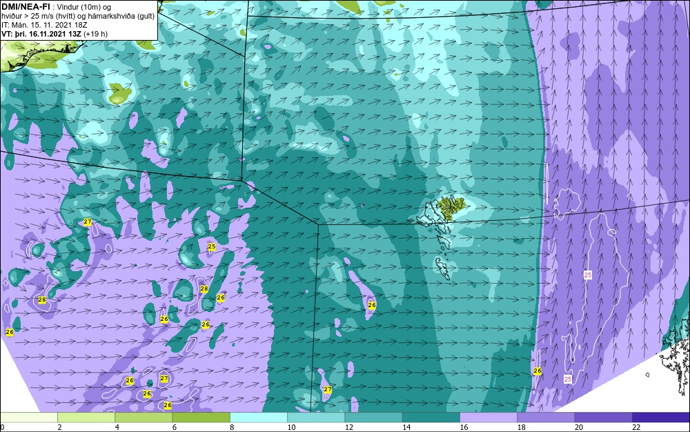This screenshot has height=432, width=690.
Task: Click the DMI/NEA-FI model title
Action: 26,6
